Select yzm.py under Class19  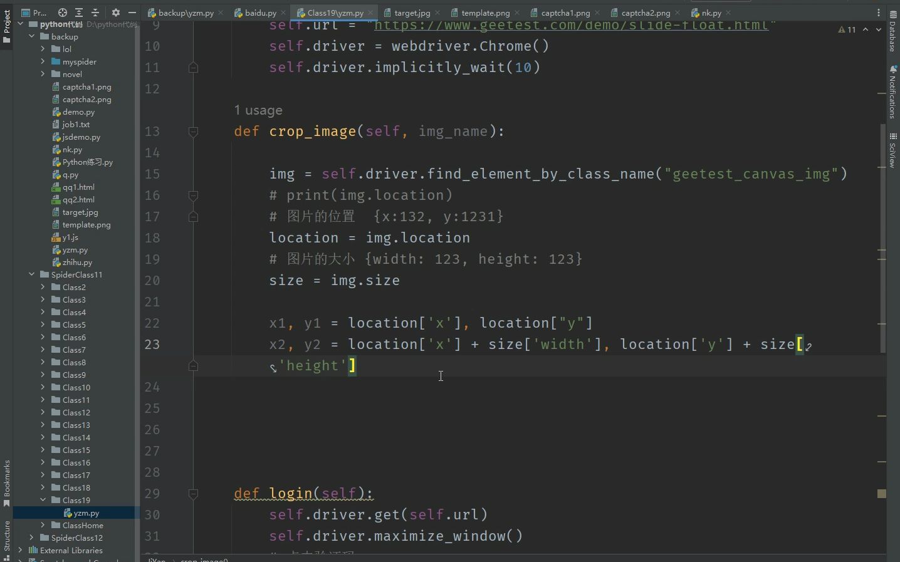(x=86, y=513)
